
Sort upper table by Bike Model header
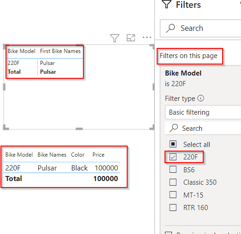point(22,51)
